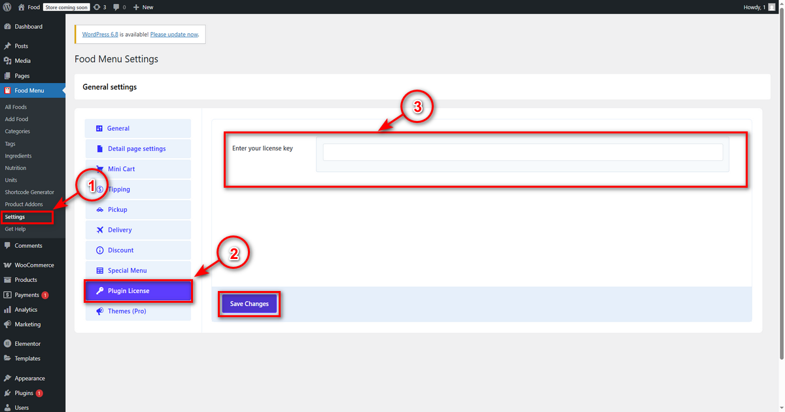Click the Plugins plug icon
The height and width of the screenshot is (412, 785).
pyautogui.click(x=7, y=393)
